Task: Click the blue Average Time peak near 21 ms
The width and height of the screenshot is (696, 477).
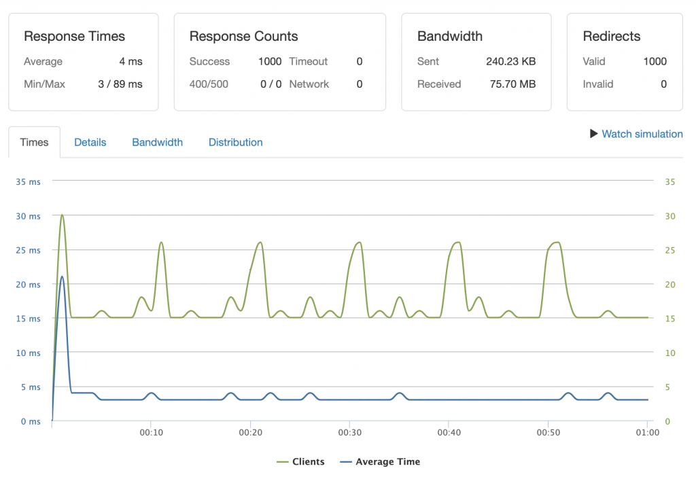Action: click(62, 277)
